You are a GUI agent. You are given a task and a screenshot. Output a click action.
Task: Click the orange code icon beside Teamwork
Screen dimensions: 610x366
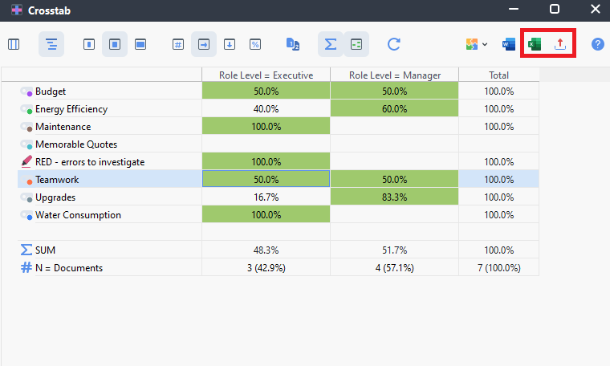(x=26, y=180)
